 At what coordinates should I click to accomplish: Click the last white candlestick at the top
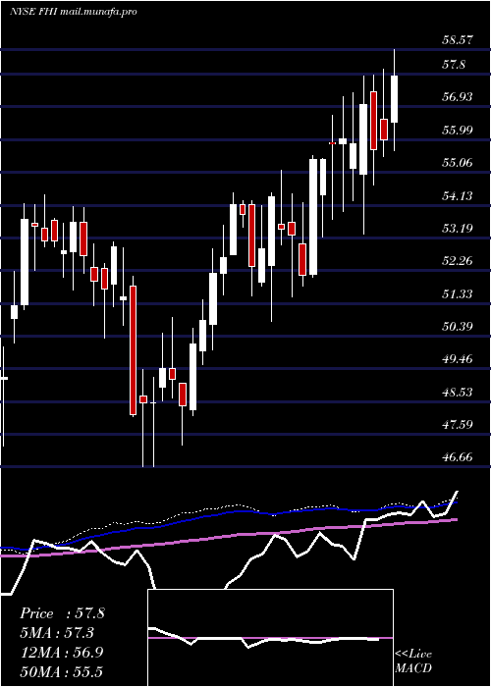click(x=394, y=99)
